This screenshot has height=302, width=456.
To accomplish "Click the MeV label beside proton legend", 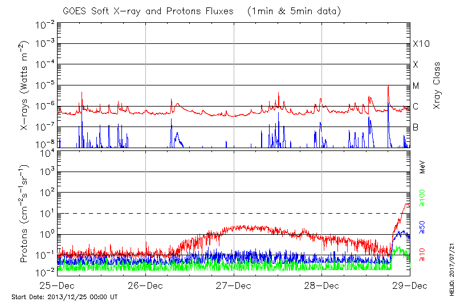I will [423, 169].
